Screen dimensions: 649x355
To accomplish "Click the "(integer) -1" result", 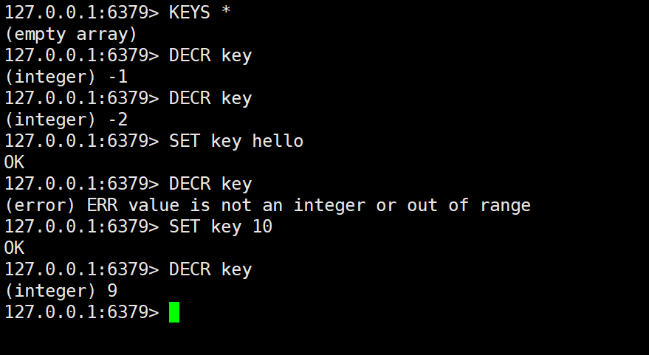I will (65, 77).
